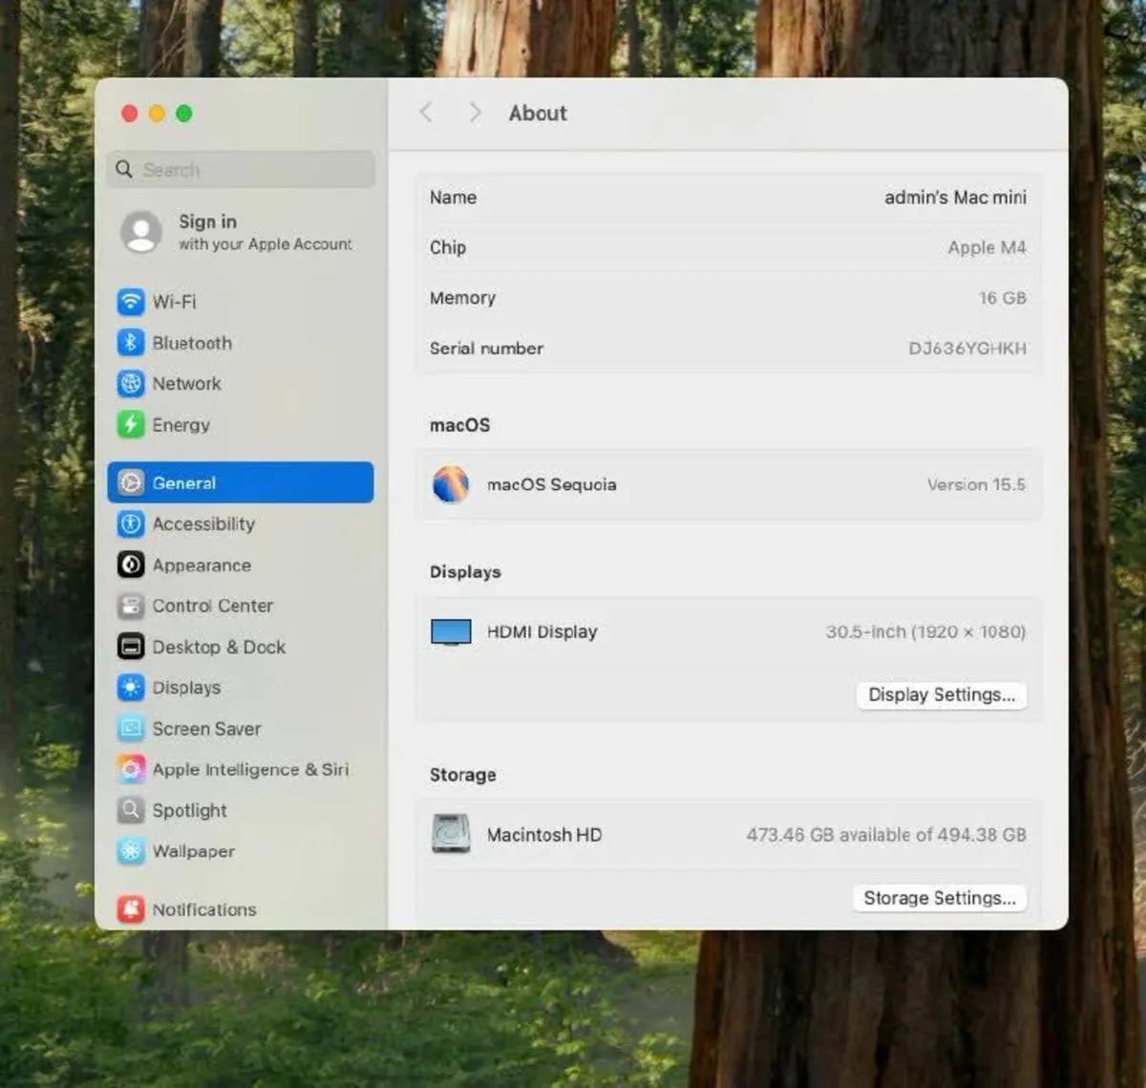Screen dimensions: 1146x1088
Task: Click the memory value '16 GB'
Action: [1003, 298]
